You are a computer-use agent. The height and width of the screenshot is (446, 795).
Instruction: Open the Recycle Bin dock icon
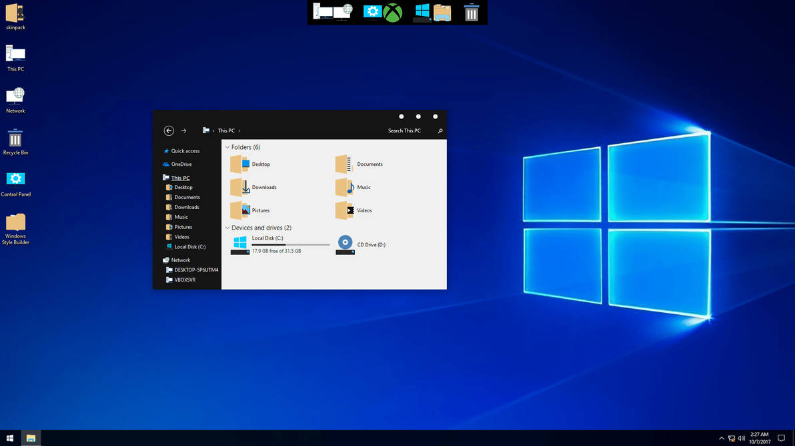[471, 12]
